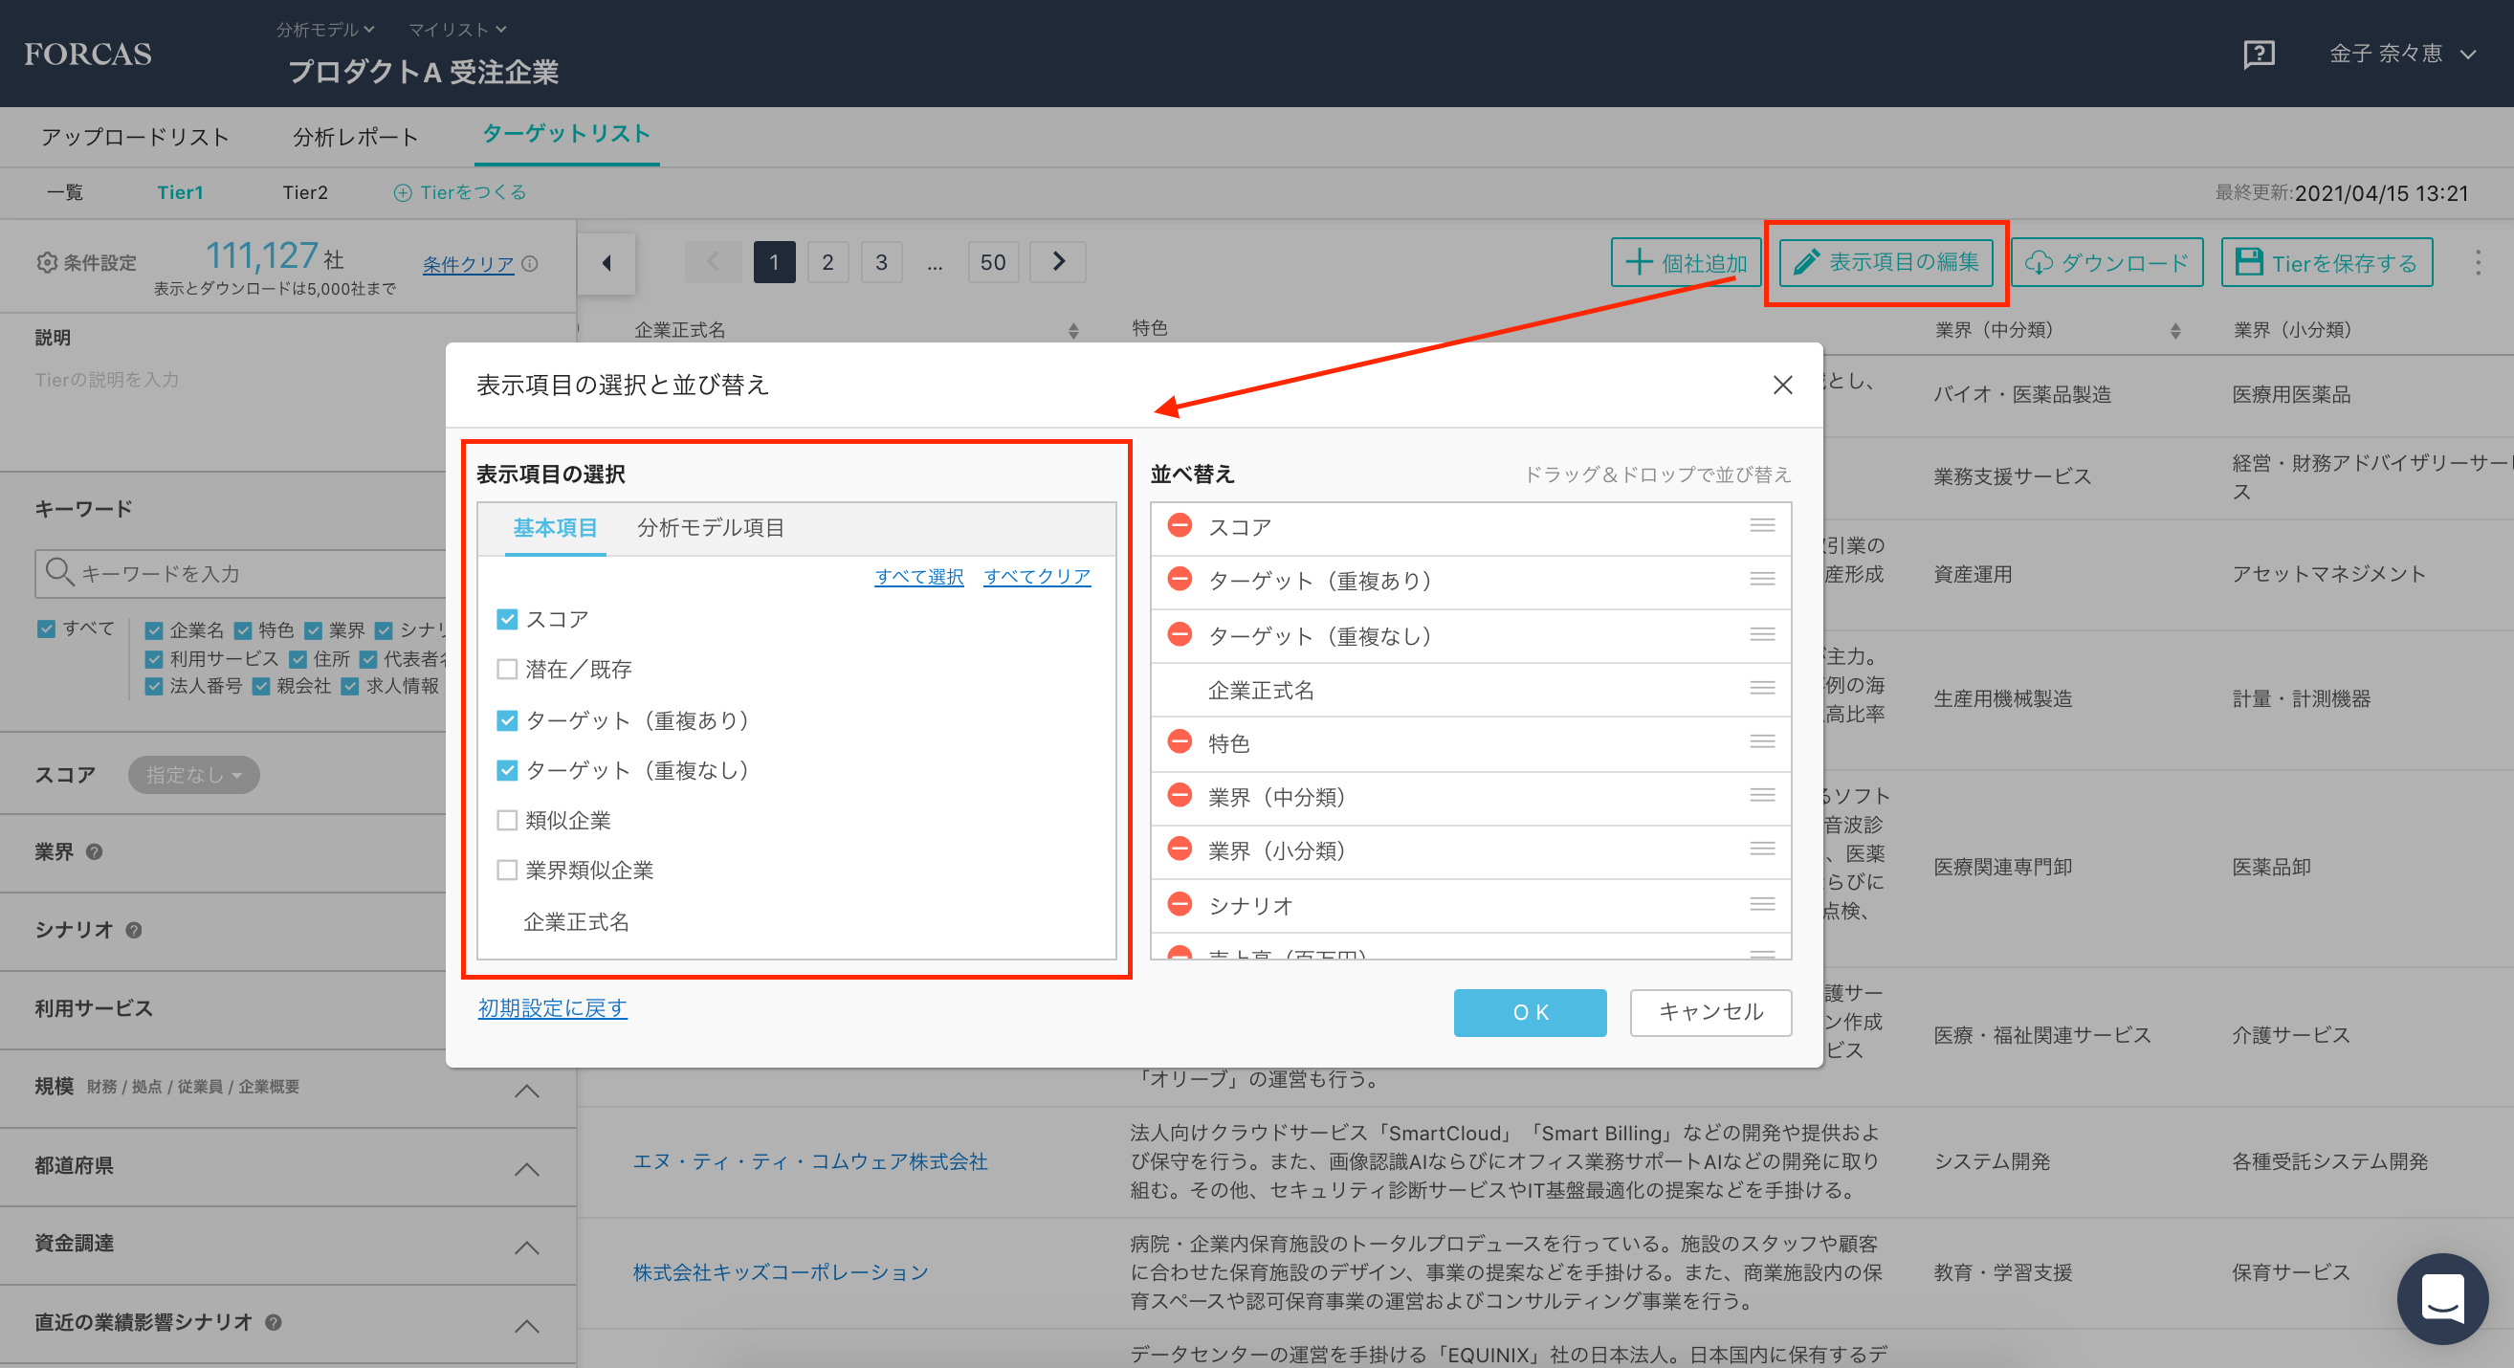The width and height of the screenshot is (2514, 1368).
Task: Click the OK button in the dialog
Action: tap(1530, 1012)
